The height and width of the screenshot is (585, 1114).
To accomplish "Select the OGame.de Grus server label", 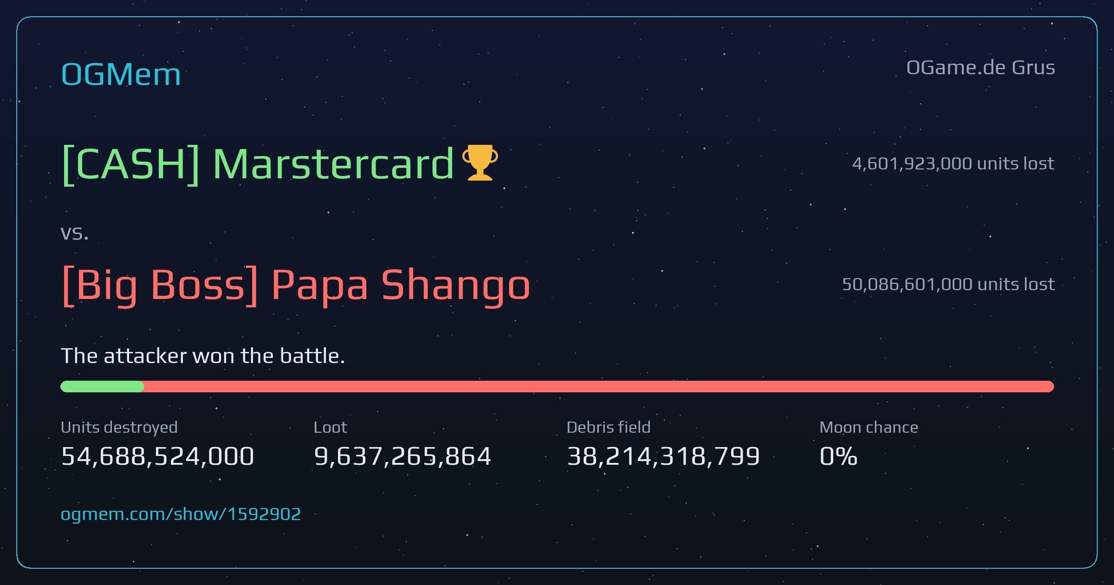I will (x=980, y=68).
